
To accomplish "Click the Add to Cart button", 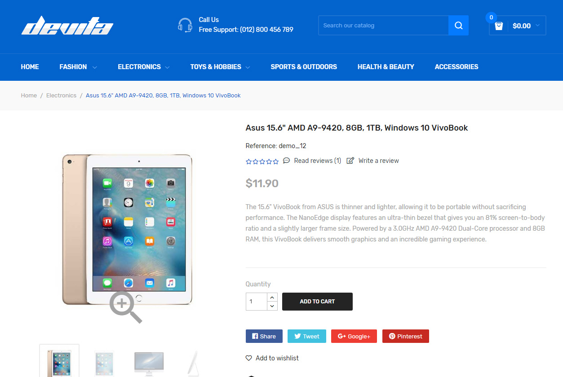I will tap(317, 302).
